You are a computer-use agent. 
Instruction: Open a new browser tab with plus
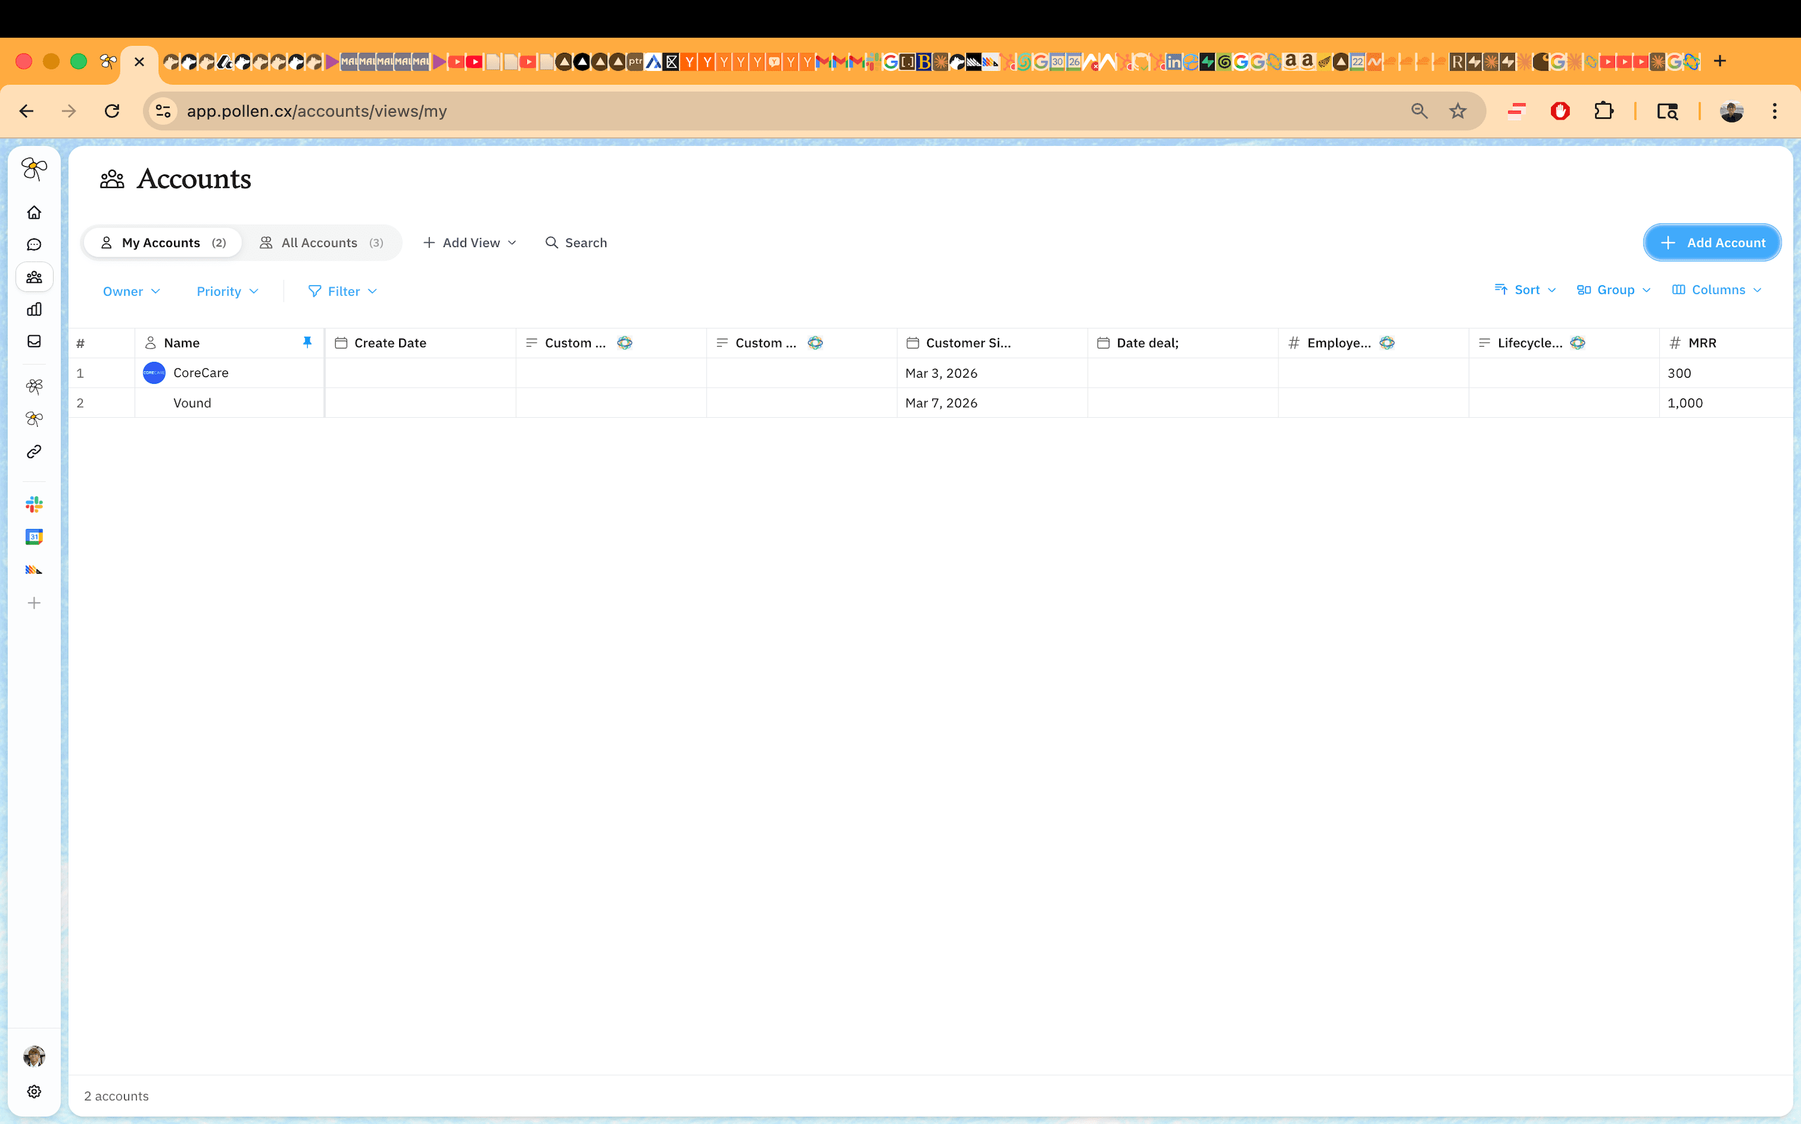(x=1720, y=61)
